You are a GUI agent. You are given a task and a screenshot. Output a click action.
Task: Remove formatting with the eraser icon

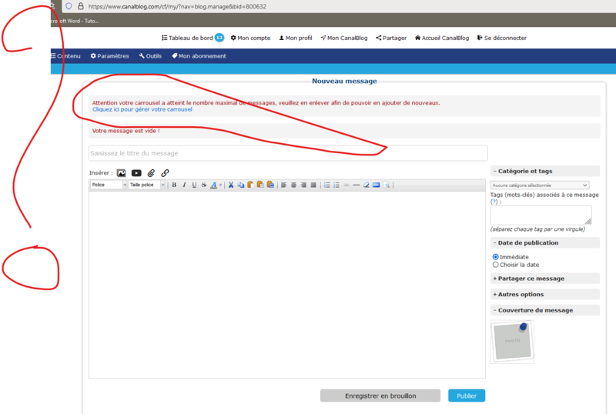click(x=367, y=185)
